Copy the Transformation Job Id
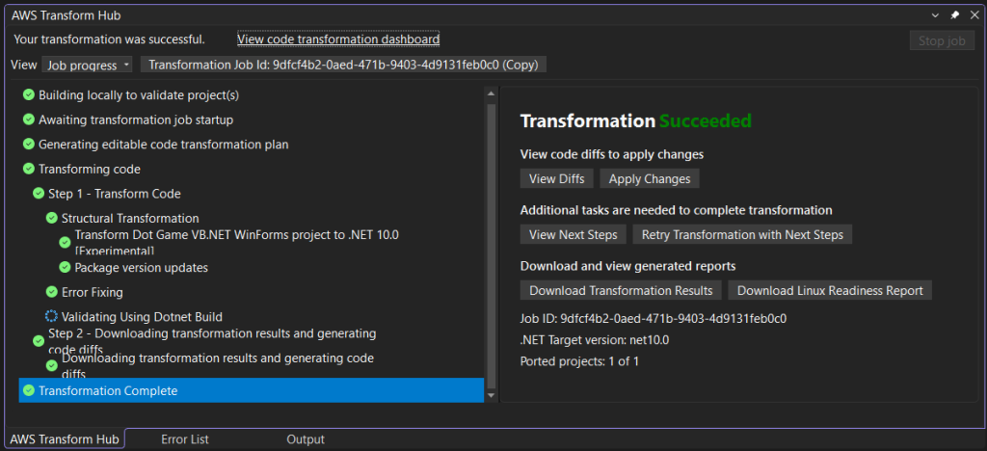 [x=343, y=65]
